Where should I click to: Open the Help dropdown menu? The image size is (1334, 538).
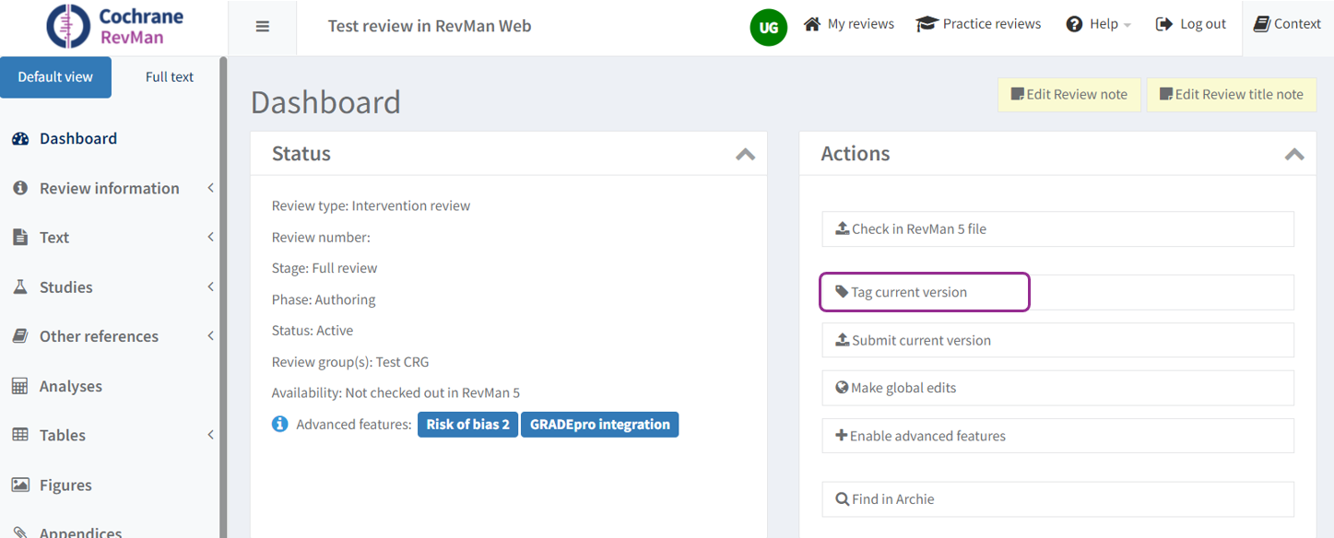coord(1099,24)
